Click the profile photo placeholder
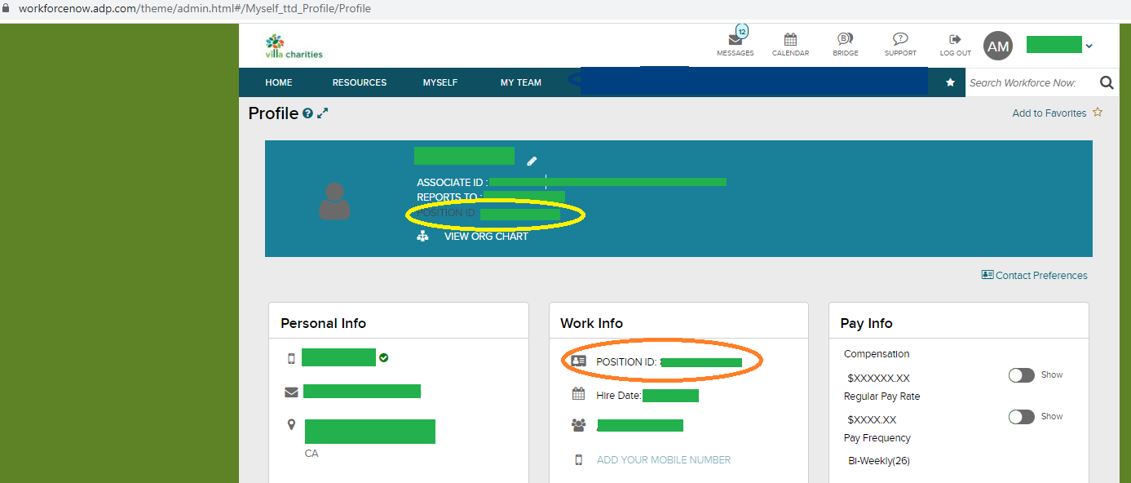The image size is (1131, 483). click(x=334, y=201)
